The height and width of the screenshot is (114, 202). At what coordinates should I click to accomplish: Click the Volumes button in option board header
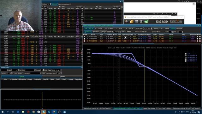coord(54,4)
